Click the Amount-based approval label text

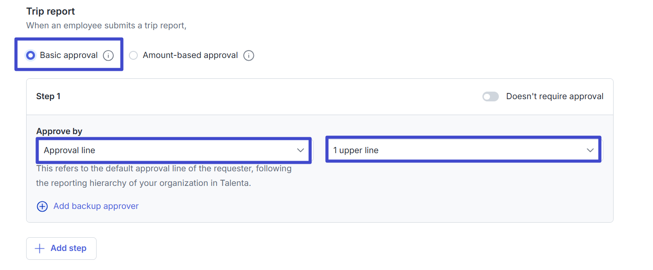click(x=190, y=55)
